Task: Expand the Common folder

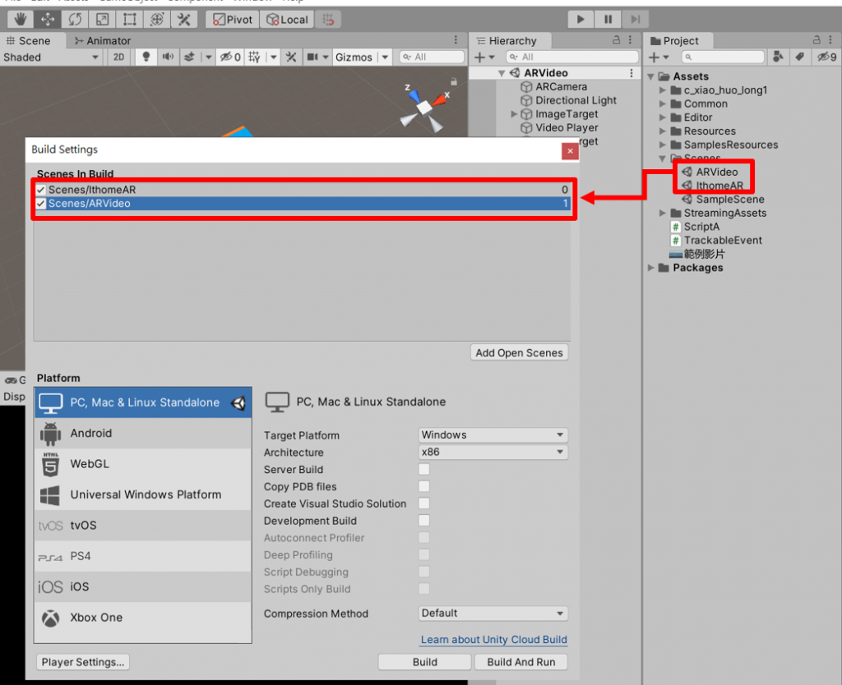Action: click(663, 104)
